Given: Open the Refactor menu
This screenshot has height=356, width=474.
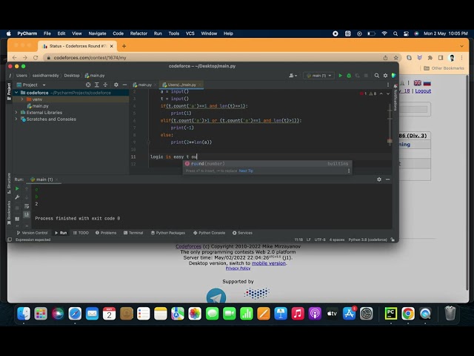Looking at the screenshot, I should [x=138, y=33].
